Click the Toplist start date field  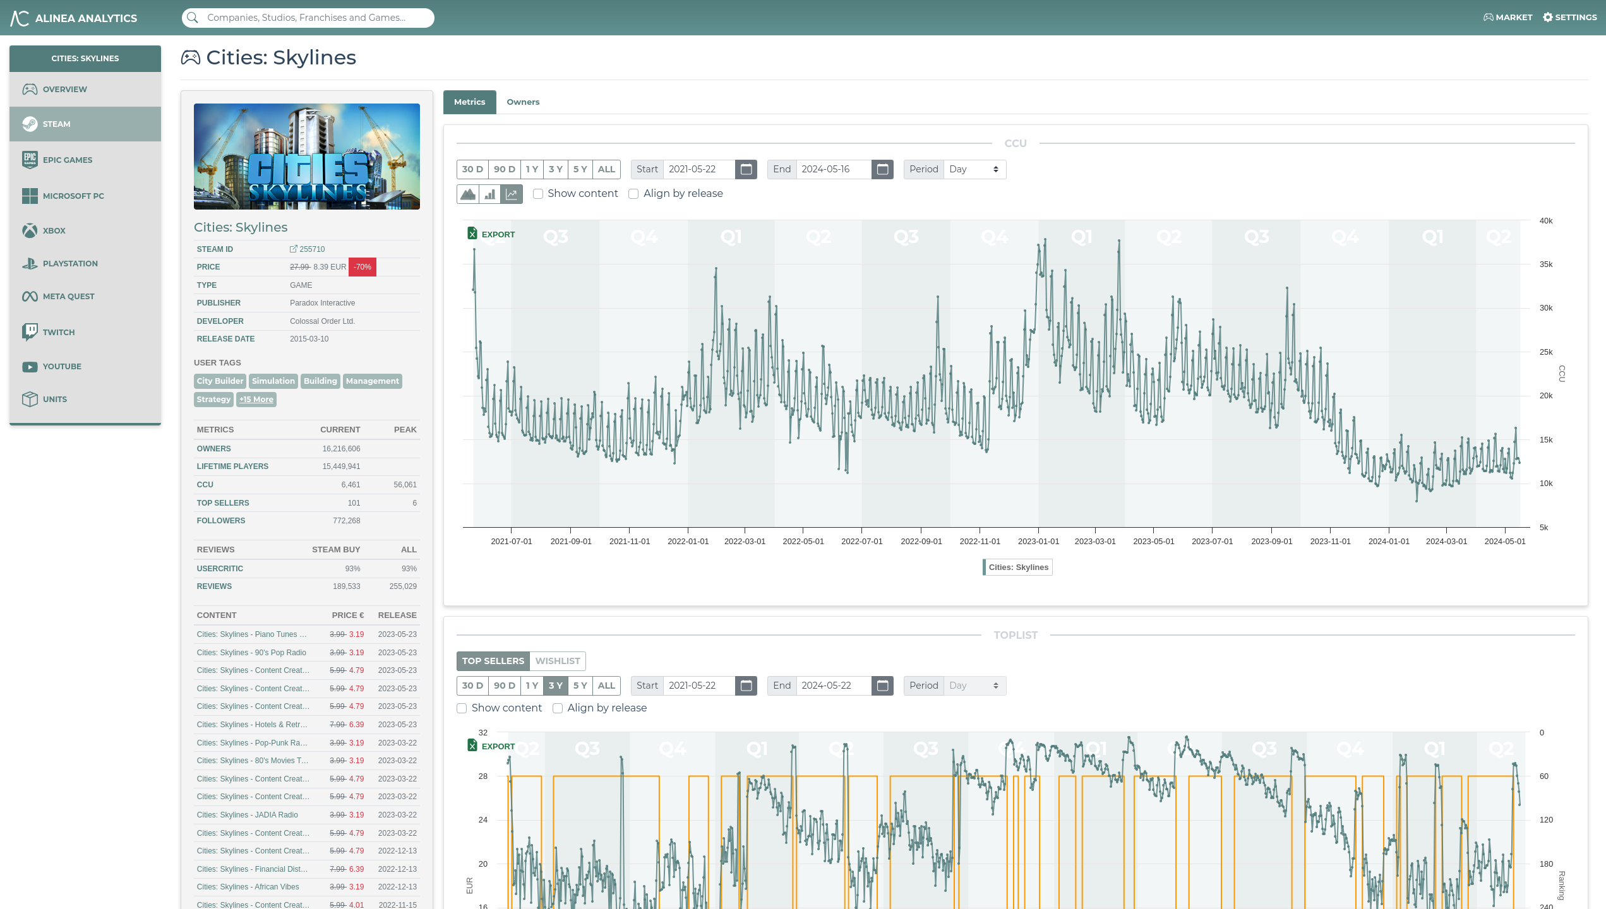[699, 686]
